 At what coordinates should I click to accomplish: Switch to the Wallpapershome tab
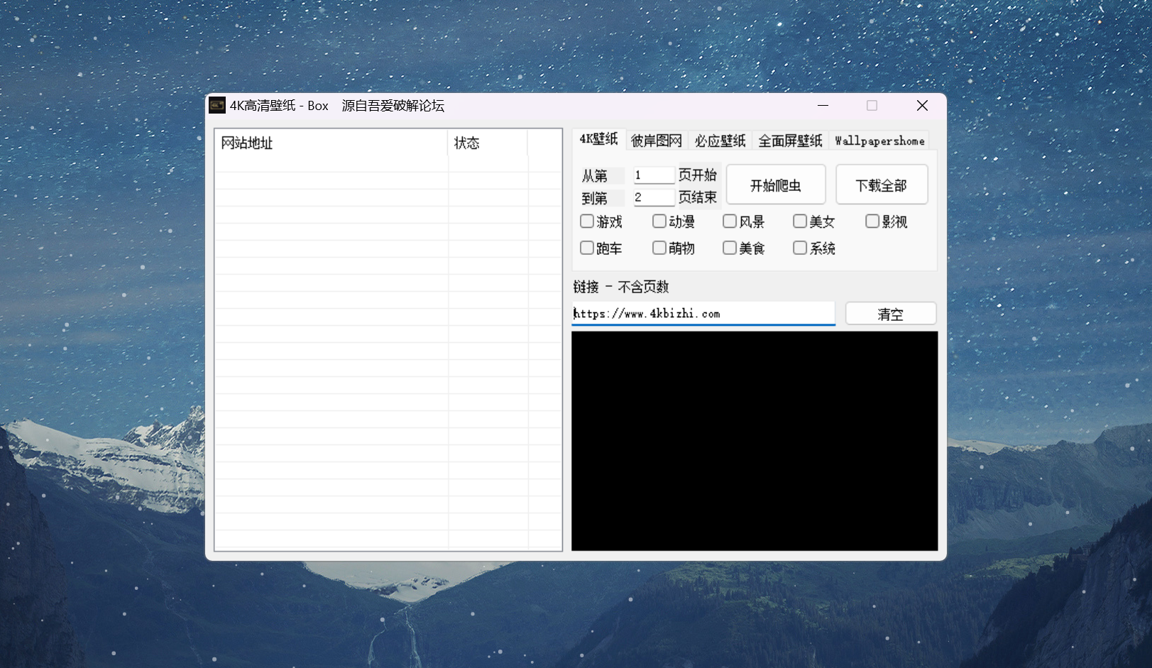879,141
